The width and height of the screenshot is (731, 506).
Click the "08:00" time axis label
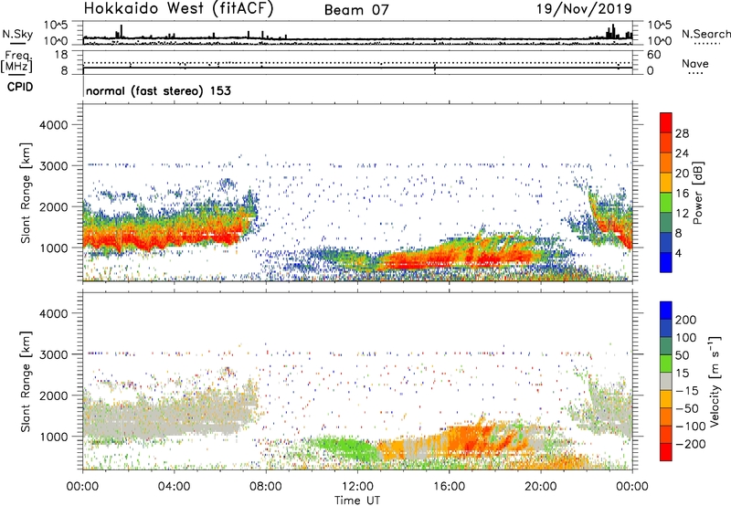[x=266, y=487]
